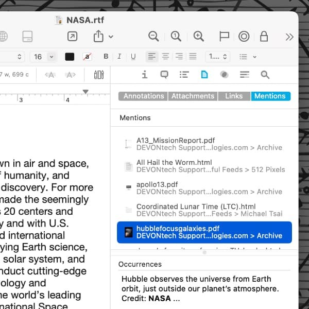This screenshot has height=309, width=309.
Task: Toggle bold formatting
Action: (106, 57)
